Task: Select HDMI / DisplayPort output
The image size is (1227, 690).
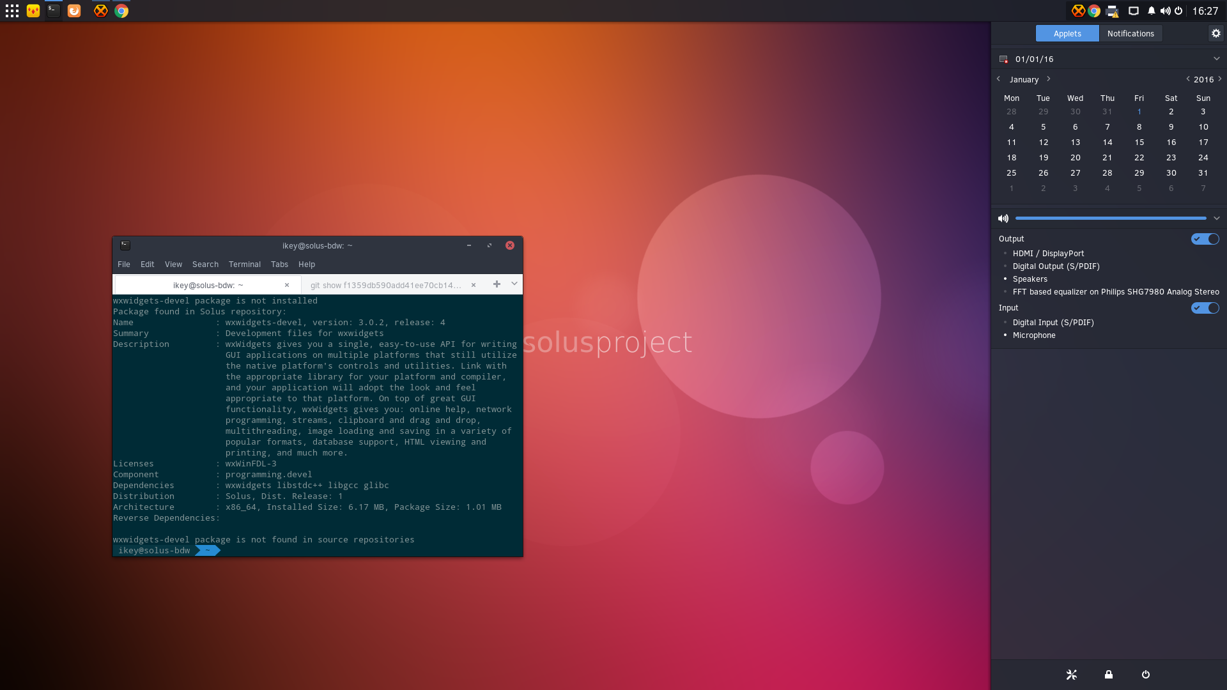Action: click(1048, 254)
